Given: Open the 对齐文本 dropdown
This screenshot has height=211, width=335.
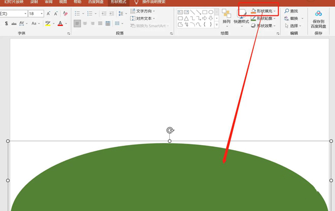Looking at the screenshot, I should (142, 18).
